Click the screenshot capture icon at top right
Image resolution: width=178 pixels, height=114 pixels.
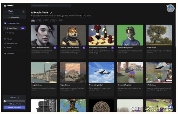[x=171, y=8]
